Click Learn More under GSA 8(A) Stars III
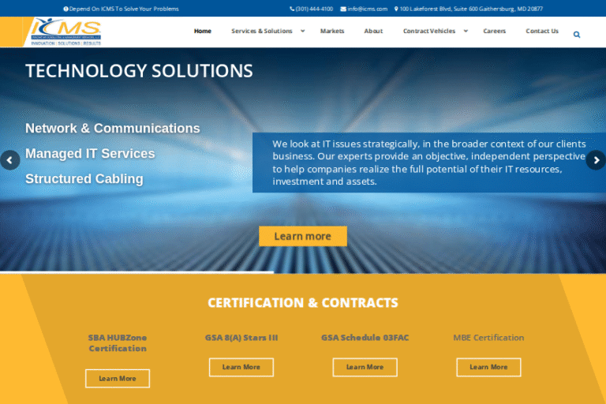The height and width of the screenshot is (404, 606). point(241,367)
